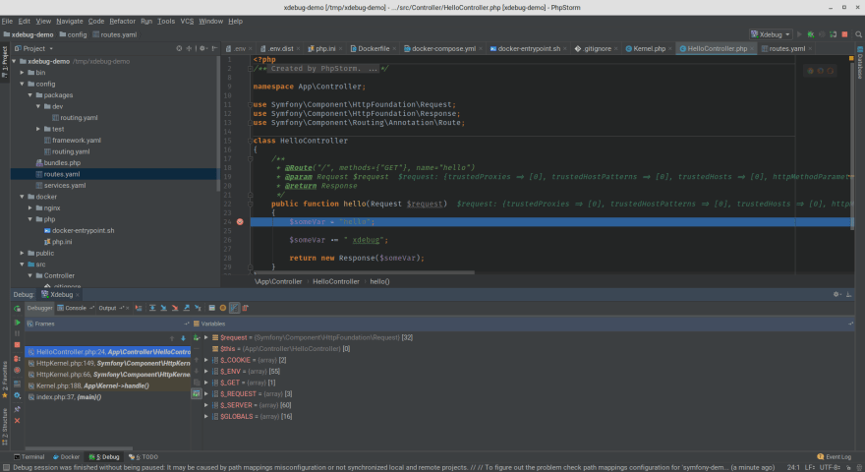Image resolution: width=865 pixels, height=472 pixels.
Task: Select index.php:37 stack frame
Action: [108, 397]
